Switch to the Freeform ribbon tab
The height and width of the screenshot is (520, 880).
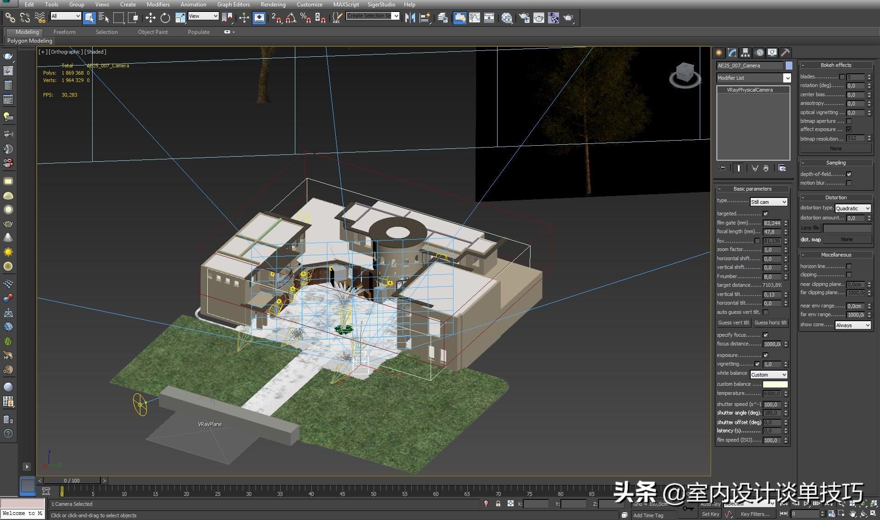[x=64, y=32]
